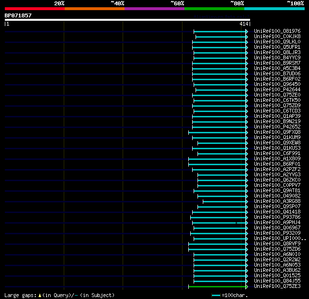Viewport: 309px width, 299px height.
Task: Click the =100char. scale legend bar
Action: 216,295
